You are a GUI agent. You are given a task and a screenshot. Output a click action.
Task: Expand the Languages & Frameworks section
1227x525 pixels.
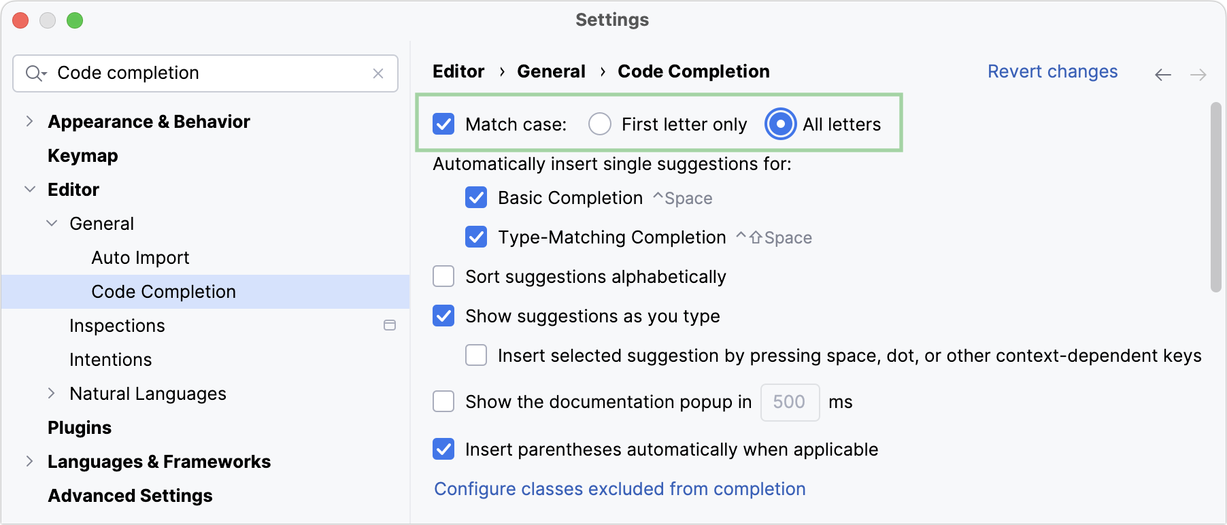pyautogui.click(x=29, y=462)
